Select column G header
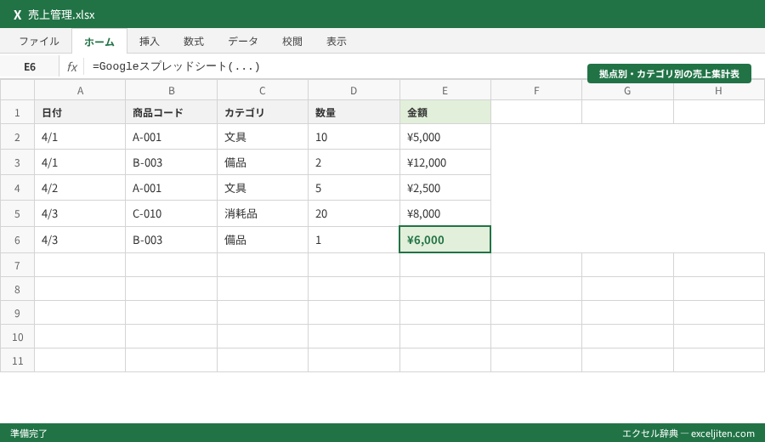765x442 pixels. point(627,90)
